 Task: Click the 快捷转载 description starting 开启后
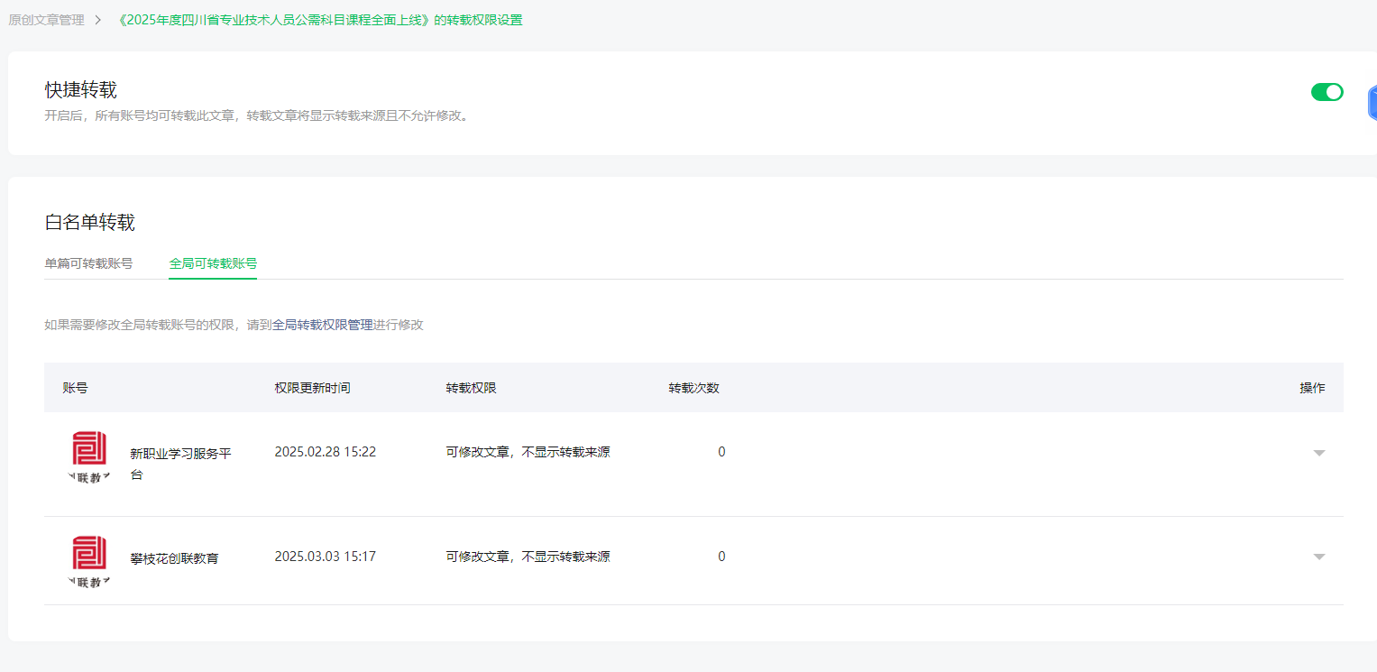coord(258,115)
